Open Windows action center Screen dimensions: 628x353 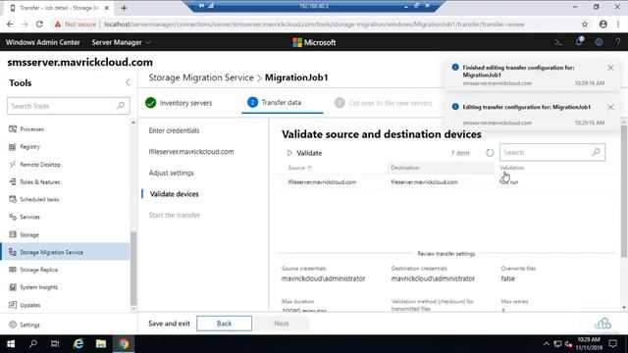coord(612,344)
